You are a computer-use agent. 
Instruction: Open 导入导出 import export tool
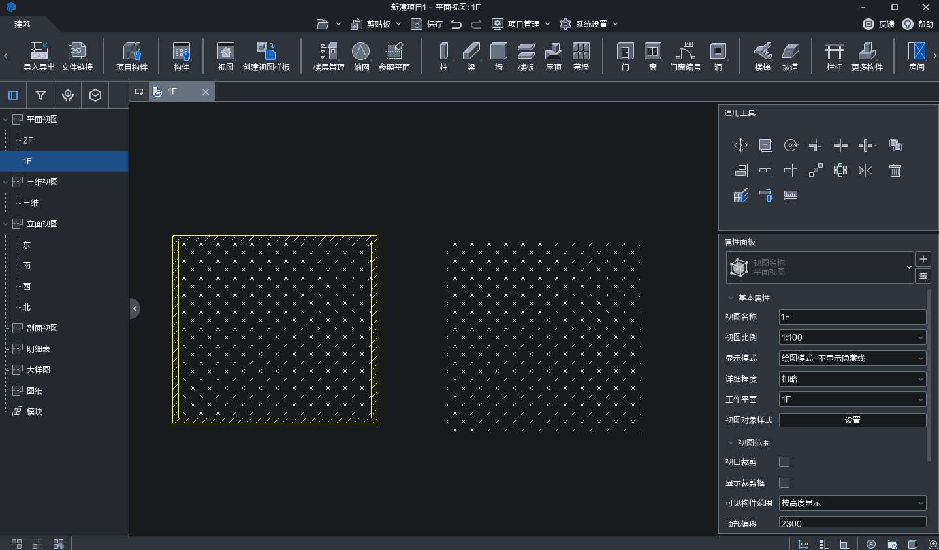[39, 56]
